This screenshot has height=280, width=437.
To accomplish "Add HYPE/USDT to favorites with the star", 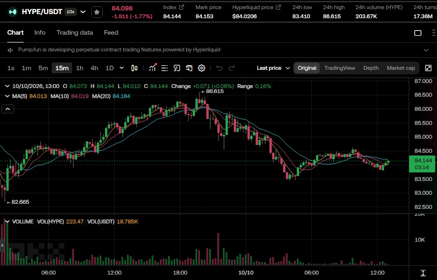I will pyautogui.click(x=97, y=12).
